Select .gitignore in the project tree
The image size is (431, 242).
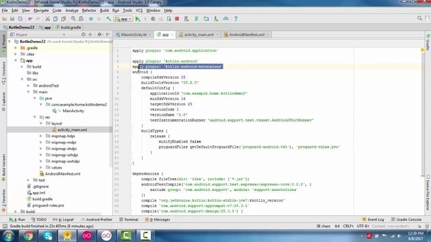40,187
